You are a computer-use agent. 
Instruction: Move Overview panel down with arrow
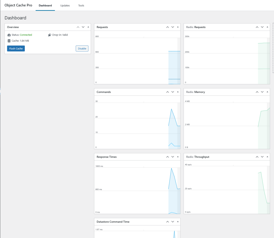click(x=83, y=27)
